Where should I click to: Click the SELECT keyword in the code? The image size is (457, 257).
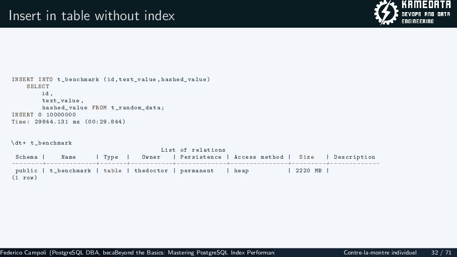pos(38,87)
